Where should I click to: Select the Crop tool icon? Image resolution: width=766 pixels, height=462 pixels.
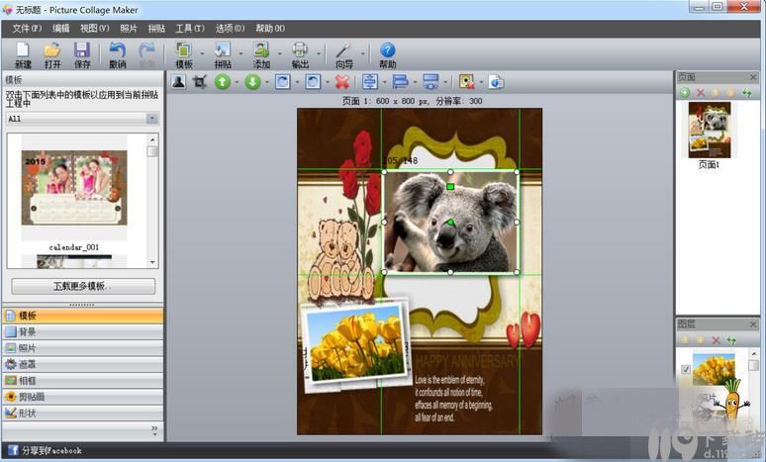(x=199, y=81)
